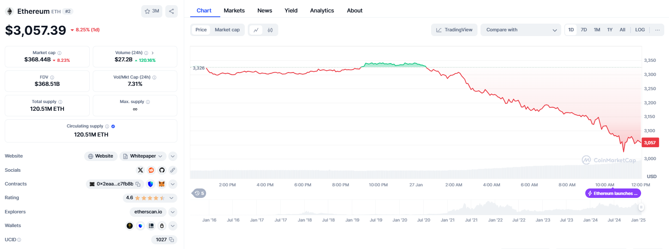Viewport: 669px width, 249px height.
Task: Expand the Website row chevron
Action: (x=173, y=156)
